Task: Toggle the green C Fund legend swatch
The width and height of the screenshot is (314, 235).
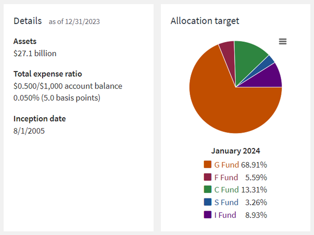Action: 208,190
